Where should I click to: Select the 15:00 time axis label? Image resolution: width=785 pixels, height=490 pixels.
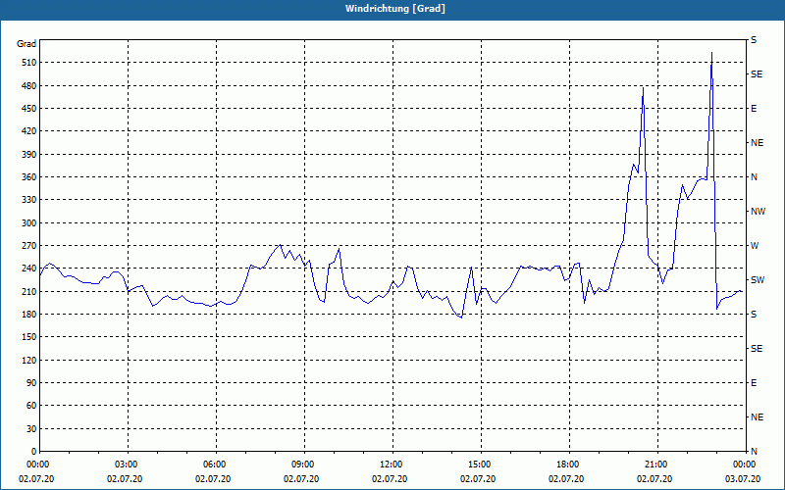click(481, 465)
